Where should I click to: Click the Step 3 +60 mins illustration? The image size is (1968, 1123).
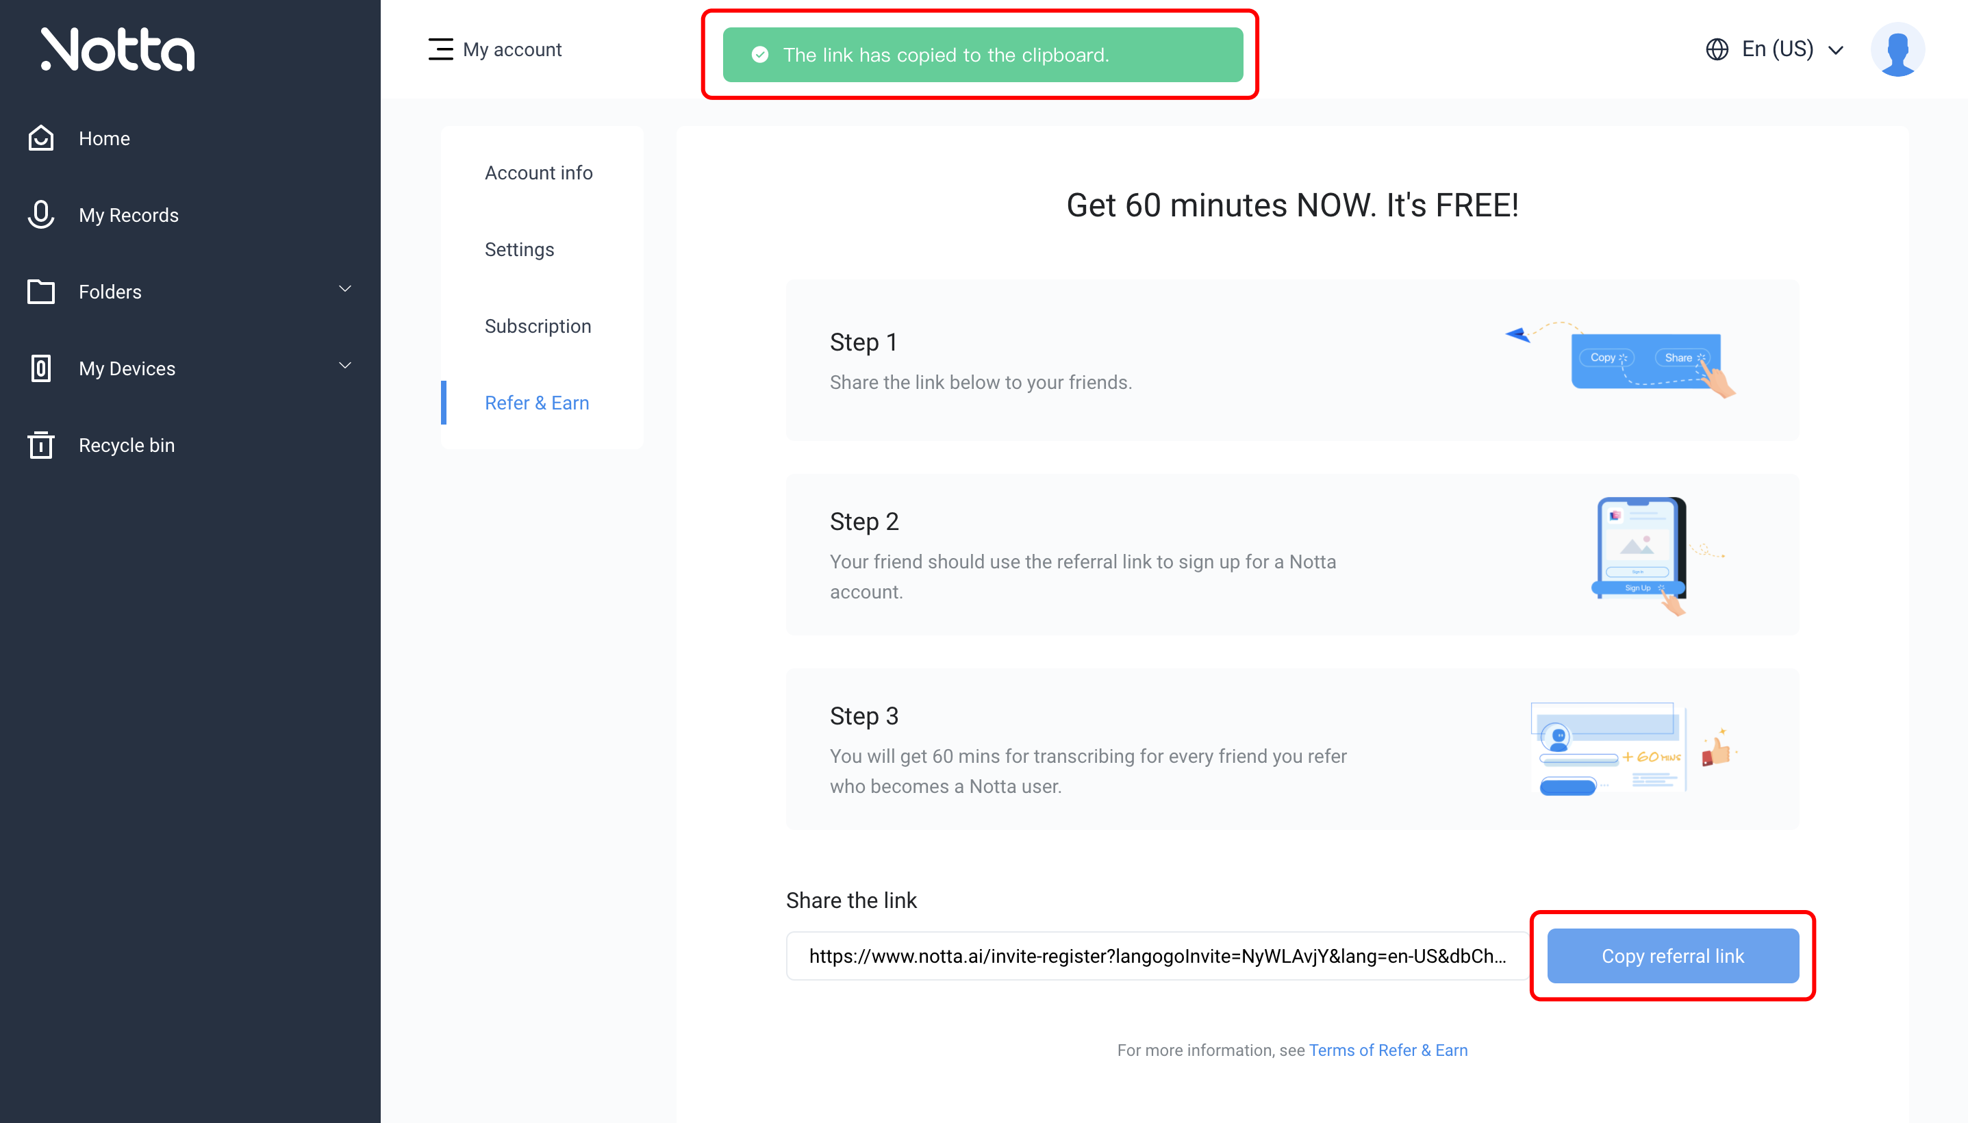click(x=1634, y=748)
